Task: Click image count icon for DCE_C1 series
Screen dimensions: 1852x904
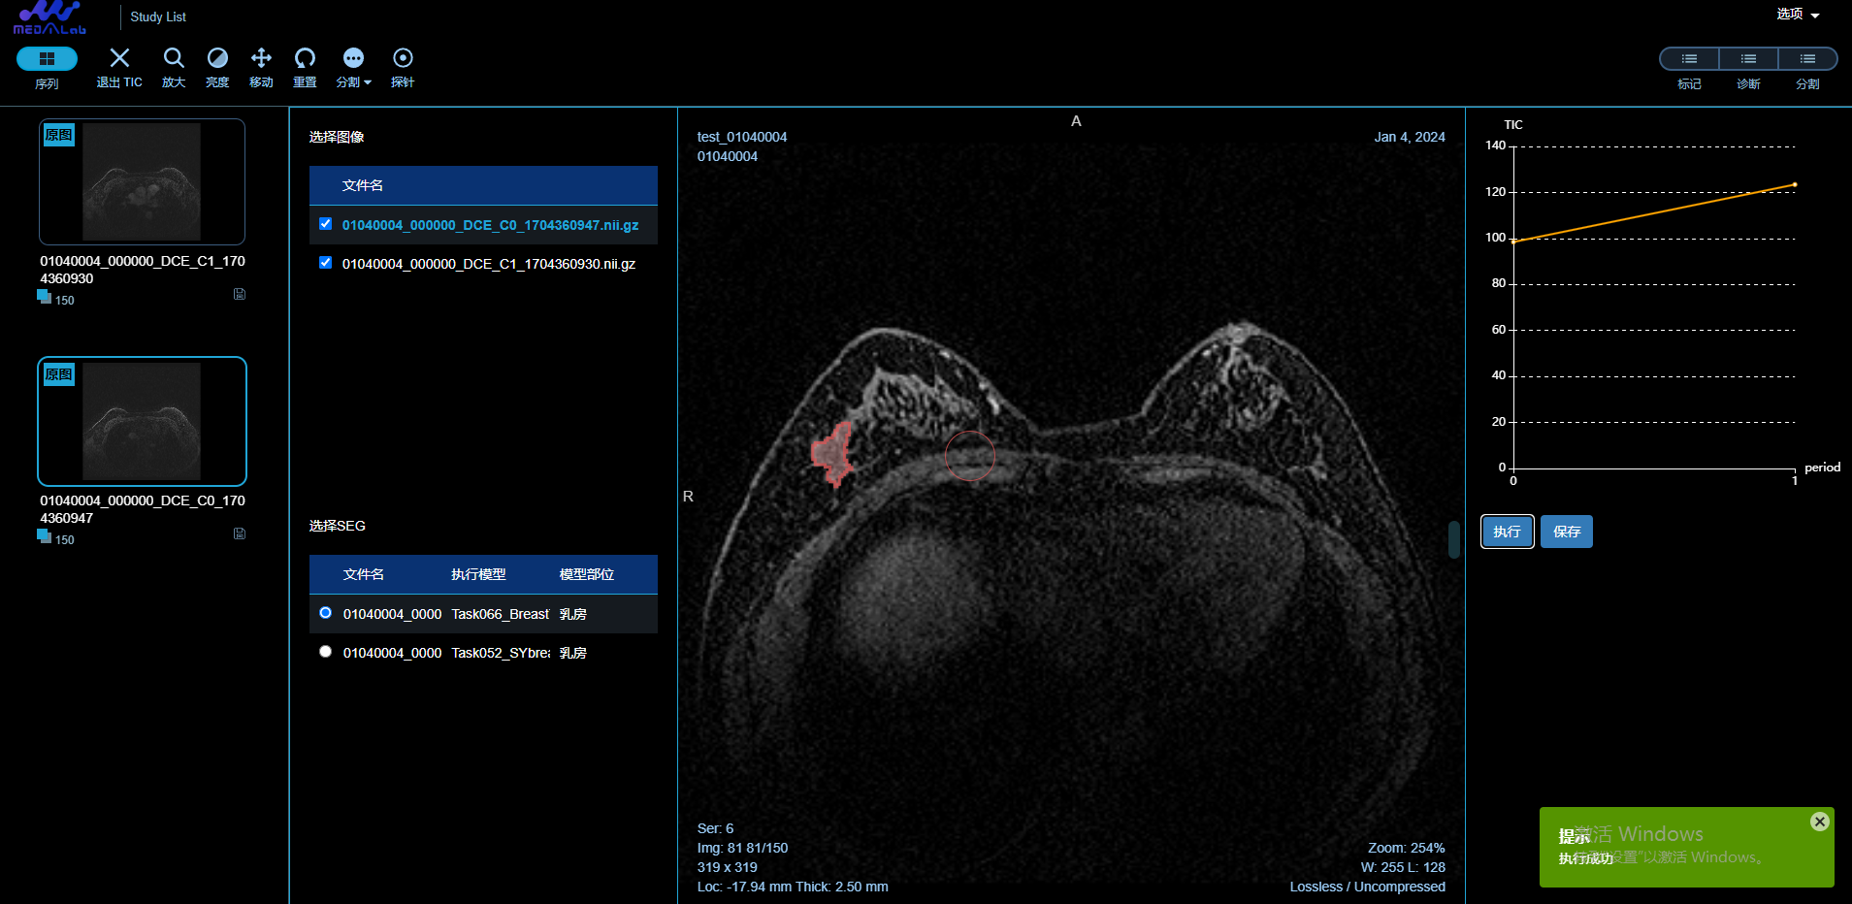Action: tap(44, 297)
